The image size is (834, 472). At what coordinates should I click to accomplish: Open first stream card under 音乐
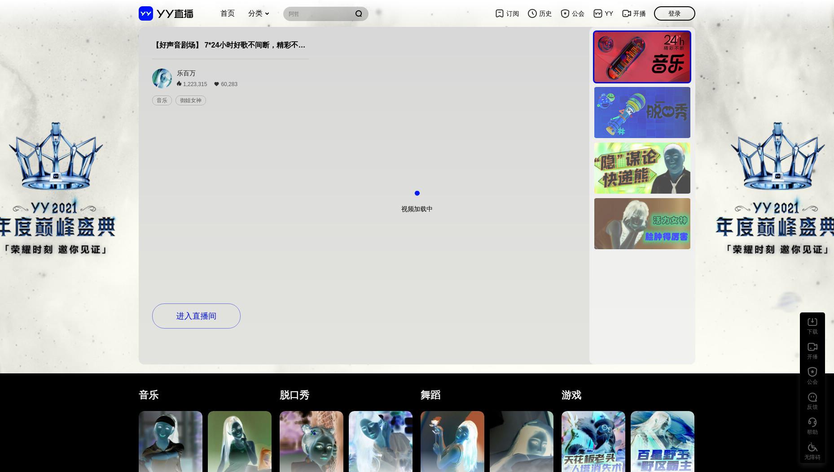click(171, 442)
